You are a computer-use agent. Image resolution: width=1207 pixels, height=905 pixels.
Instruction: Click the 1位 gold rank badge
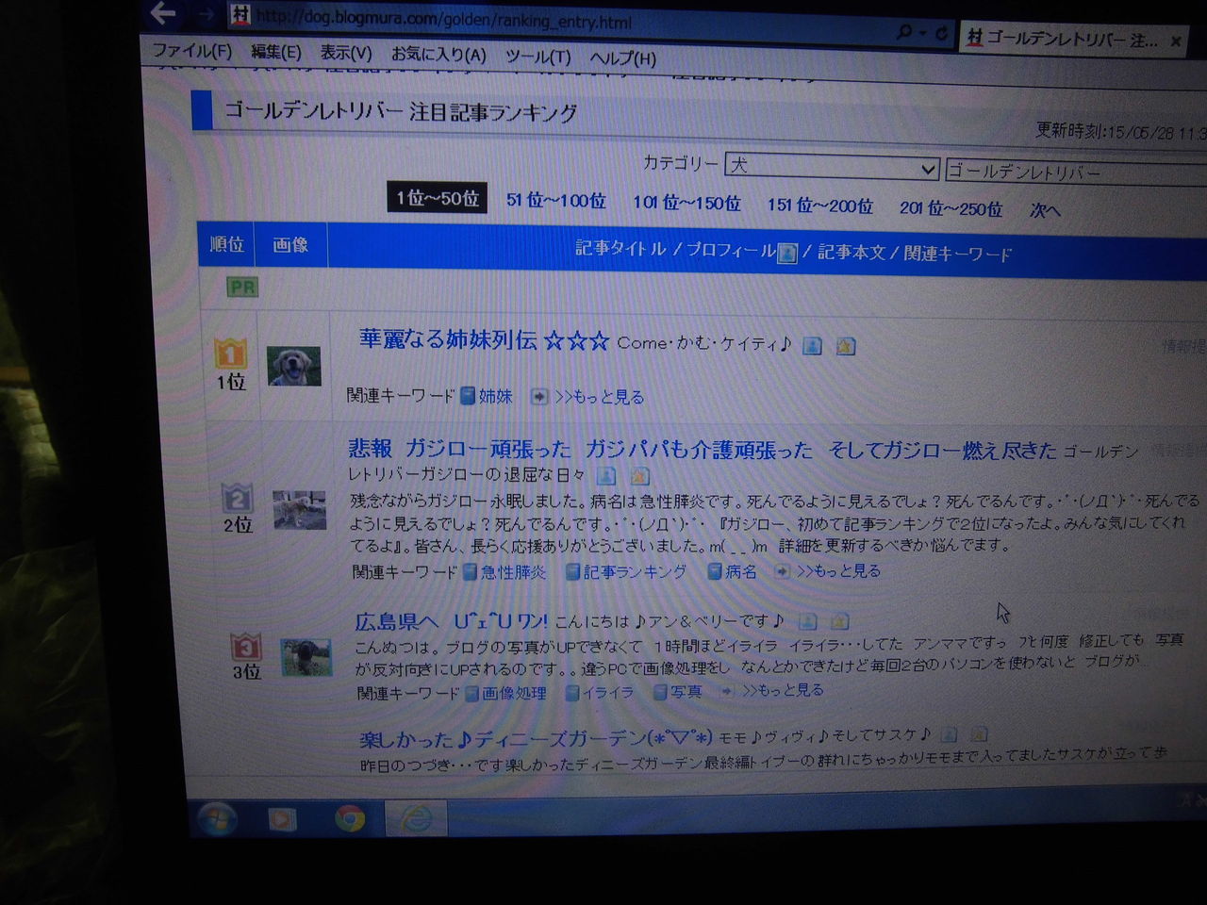click(x=231, y=354)
